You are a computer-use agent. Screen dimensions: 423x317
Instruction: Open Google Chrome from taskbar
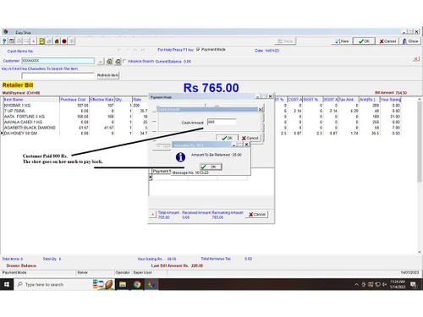(x=137, y=285)
